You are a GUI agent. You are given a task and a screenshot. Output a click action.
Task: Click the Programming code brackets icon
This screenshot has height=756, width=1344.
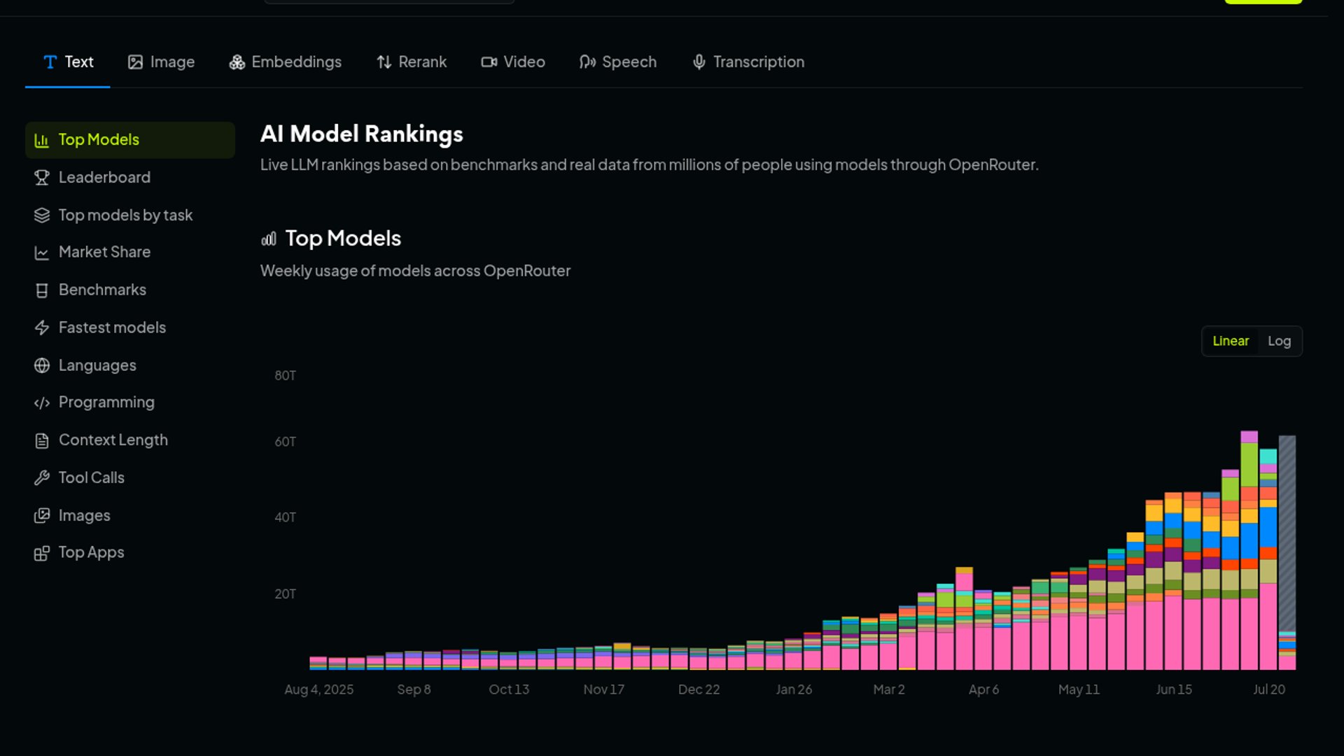pos(42,402)
